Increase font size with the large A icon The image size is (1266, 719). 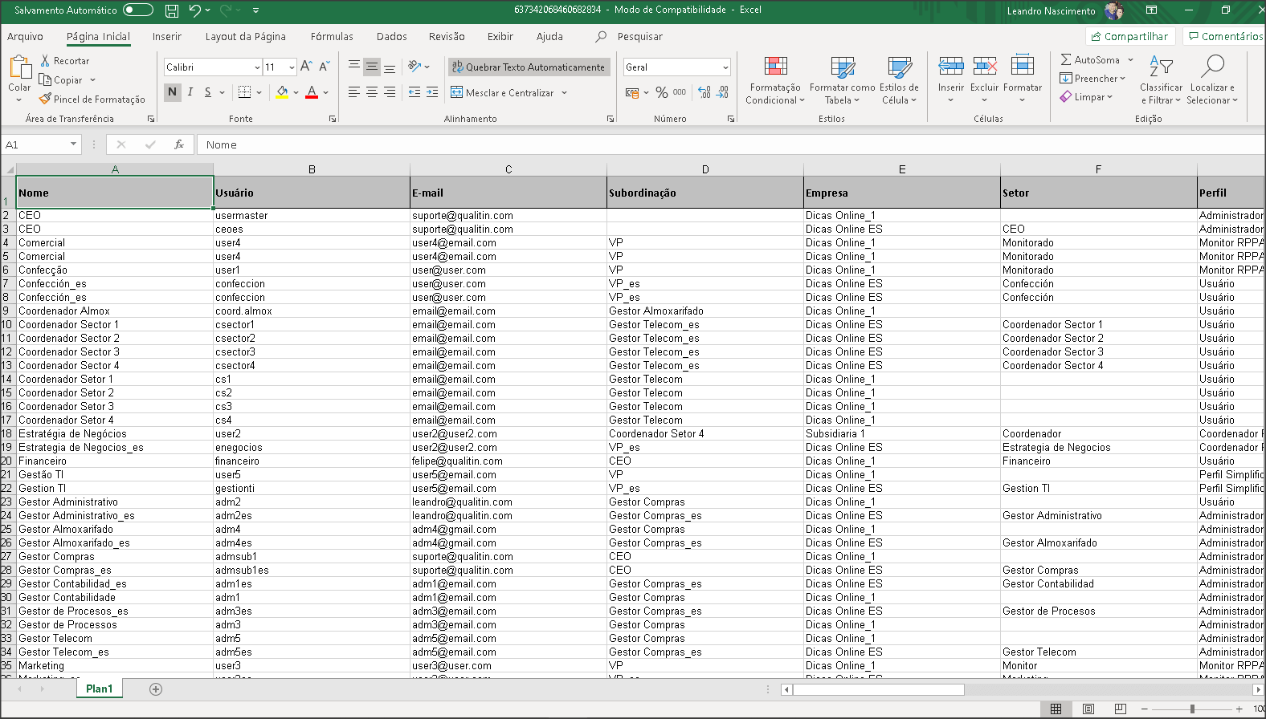[306, 67]
